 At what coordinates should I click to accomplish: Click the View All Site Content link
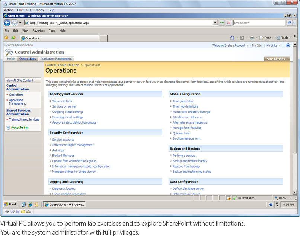pos(20,80)
